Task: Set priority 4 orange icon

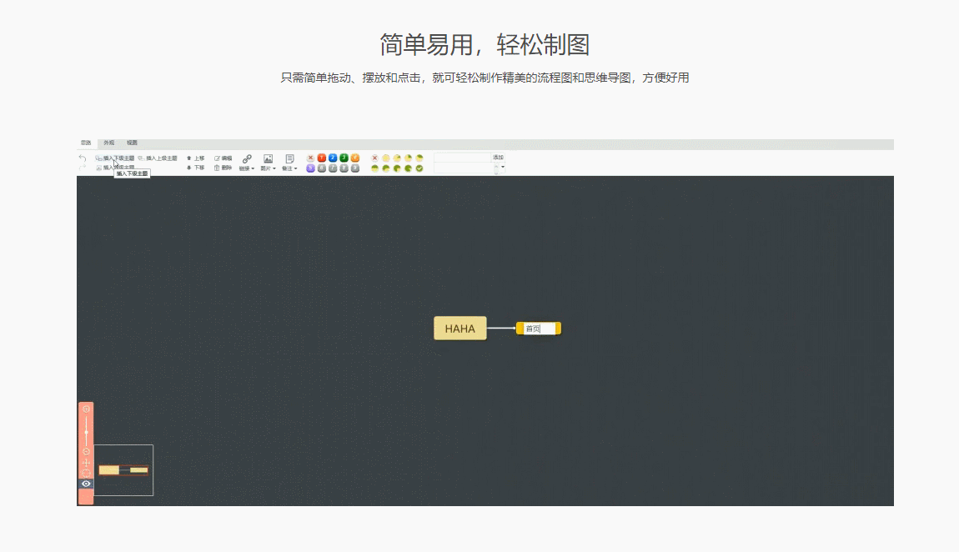Action: pos(354,158)
